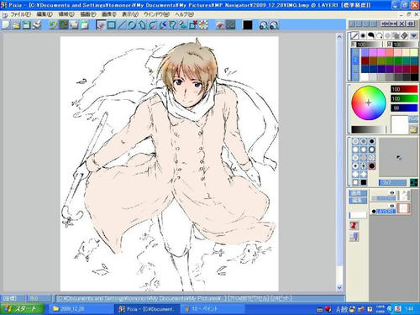Pick the dark red palette swatch
The image size is (420, 315).
[365, 60]
